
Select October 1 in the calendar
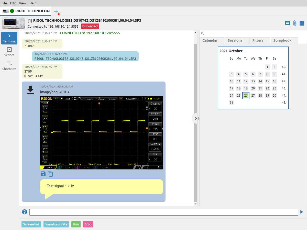point(267,67)
